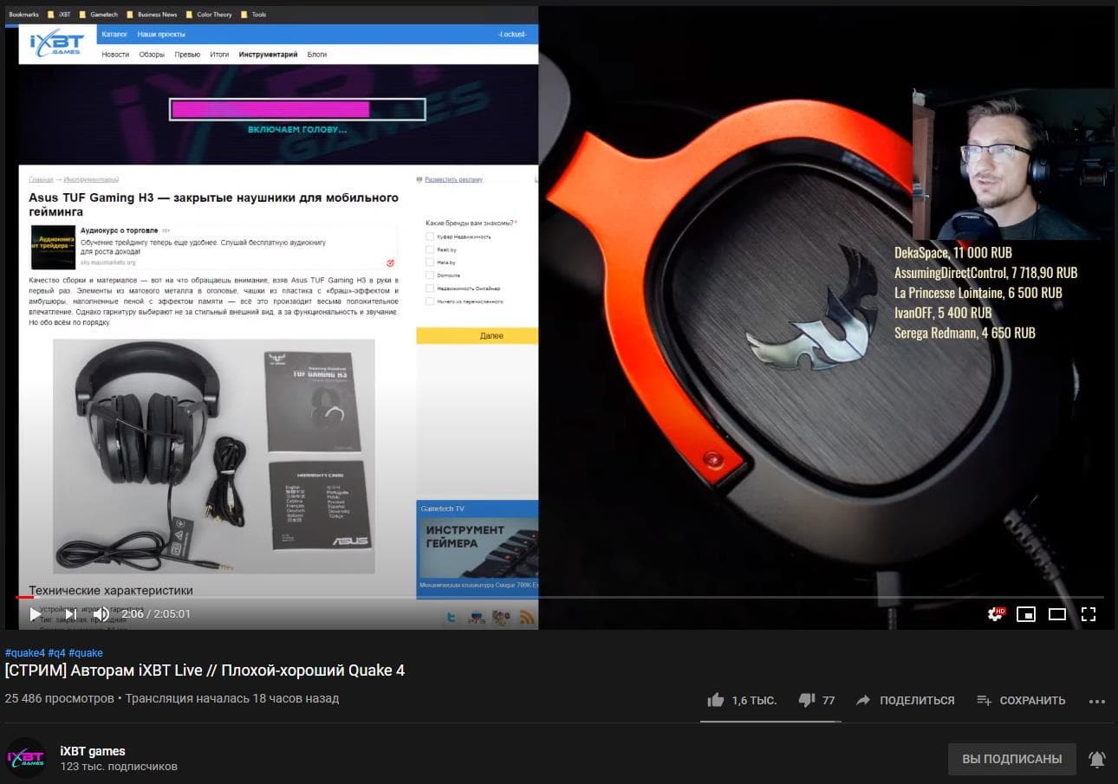
Task: Click the Gametech TV video thumbnail
Action: tap(478, 546)
